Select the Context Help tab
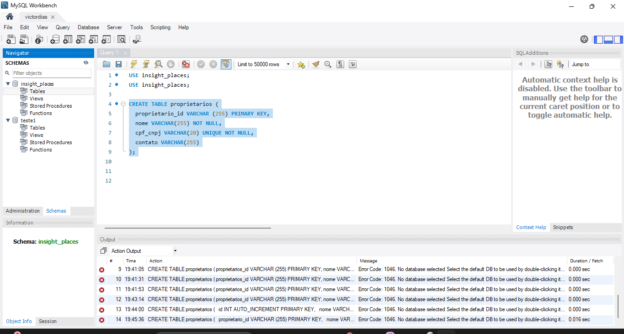 pos(531,227)
